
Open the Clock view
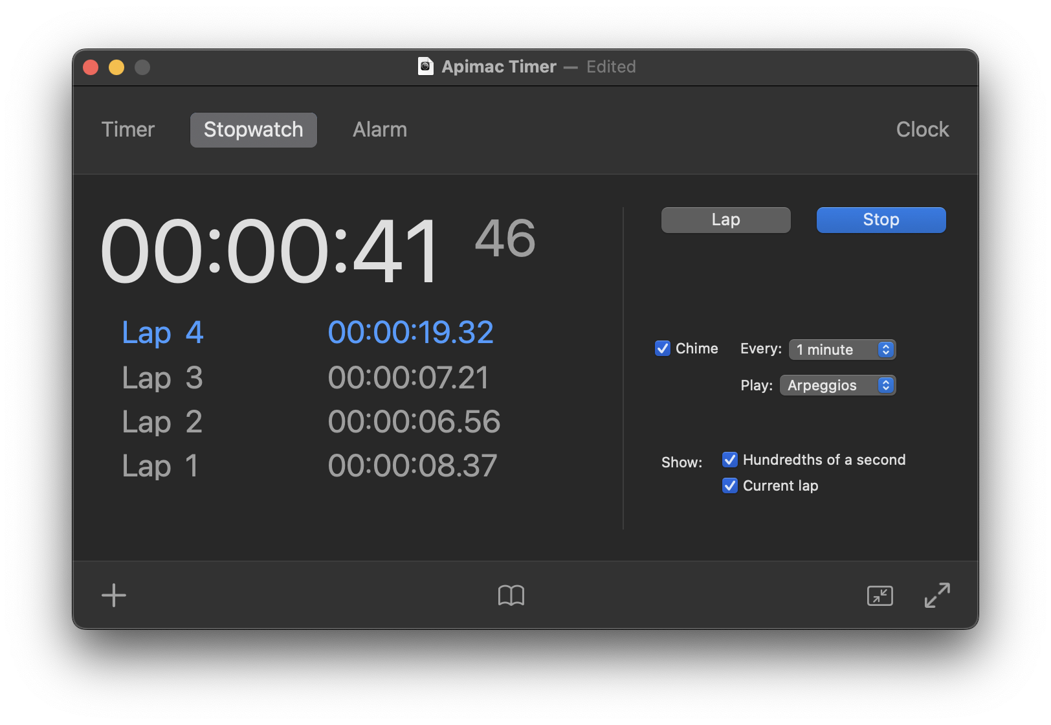922,129
